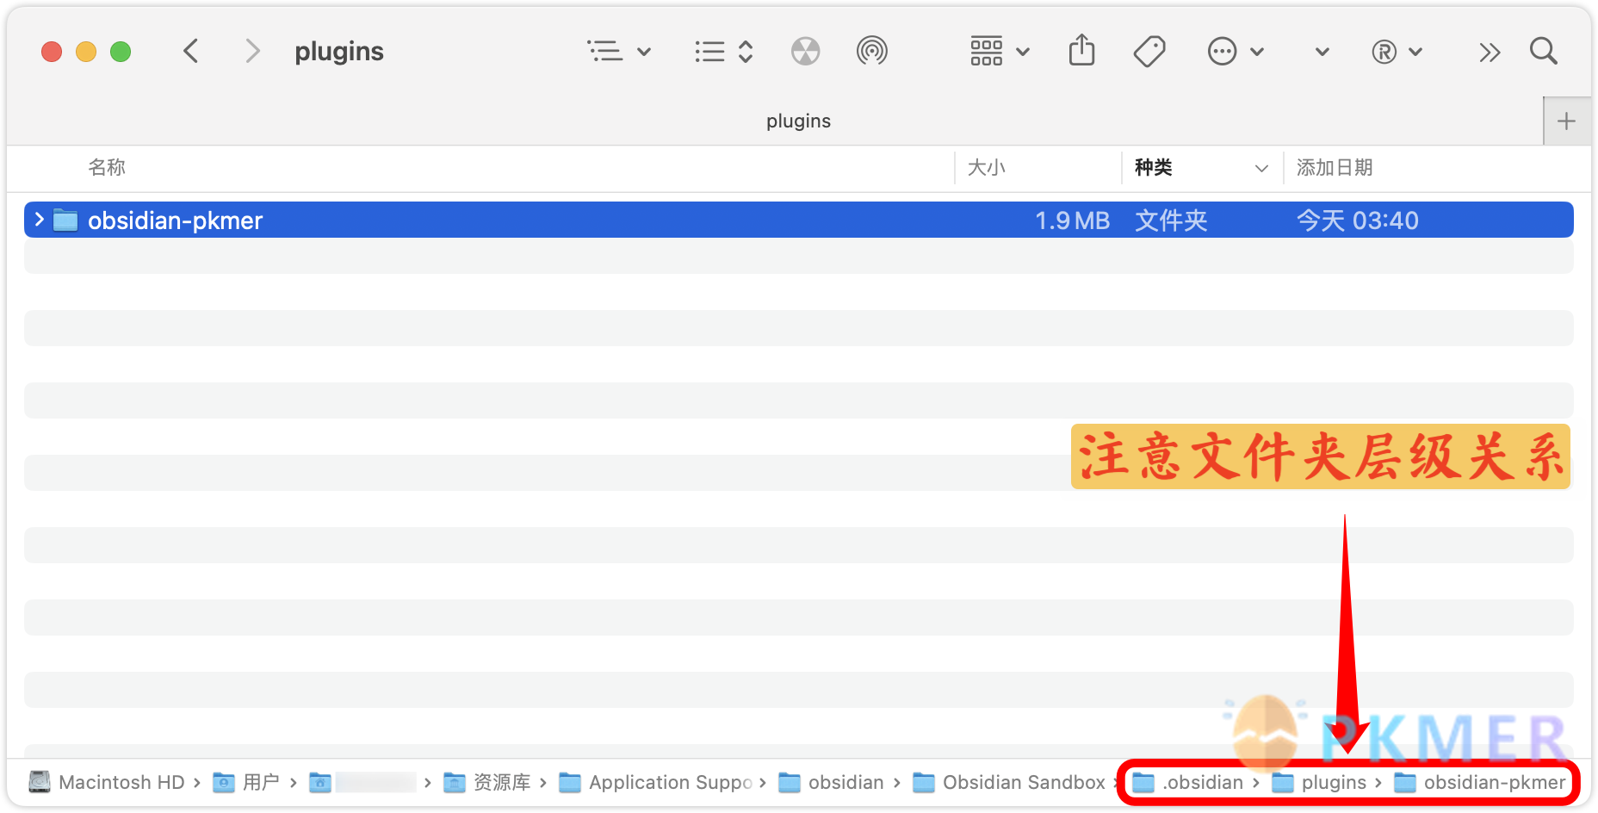Select obsidian-pkmer in the path bar
The width and height of the screenshot is (1598, 813).
click(1480, 782)
